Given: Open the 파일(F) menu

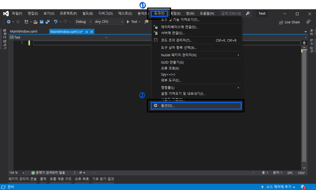Looking at the screenshot, I should tap(17, 13).
